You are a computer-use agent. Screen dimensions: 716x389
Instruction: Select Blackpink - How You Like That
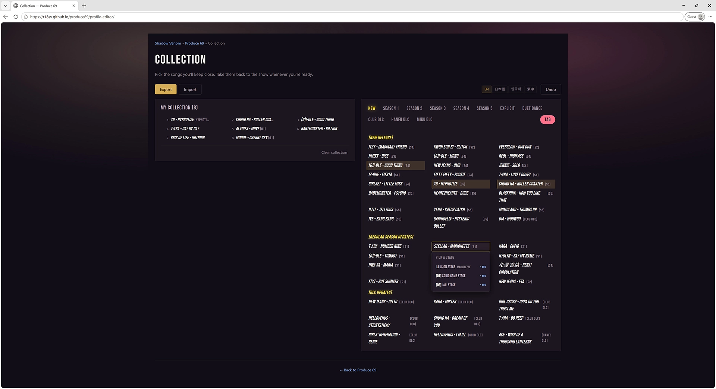pos(526,197)
